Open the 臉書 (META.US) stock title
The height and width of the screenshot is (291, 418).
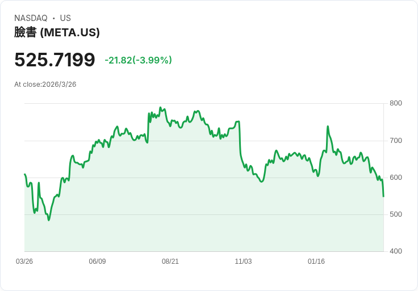coord(57,32)
